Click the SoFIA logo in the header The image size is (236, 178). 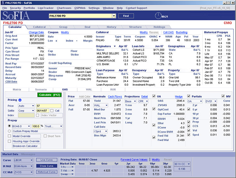(15, 16)
